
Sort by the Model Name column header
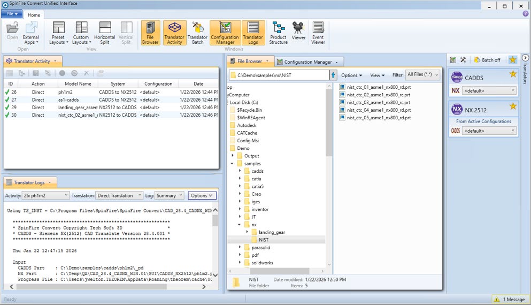[78, 83]
